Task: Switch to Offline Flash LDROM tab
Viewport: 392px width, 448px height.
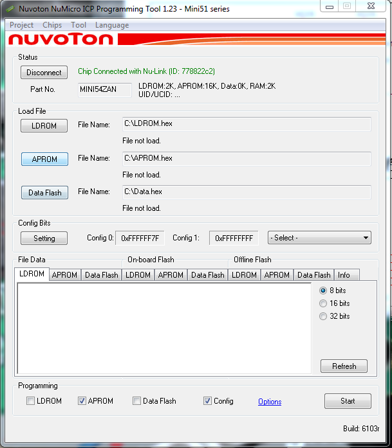Action: pos(245,275)
